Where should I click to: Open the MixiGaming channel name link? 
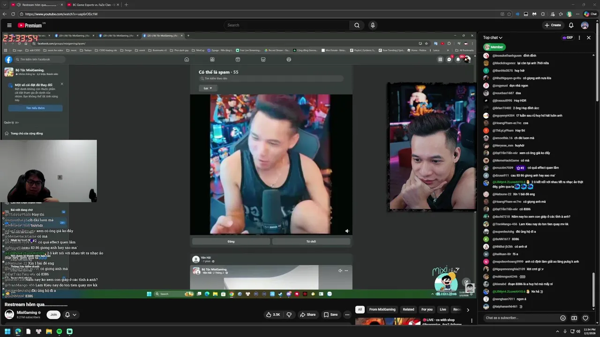pyautogui.click(x=27, y=313)
